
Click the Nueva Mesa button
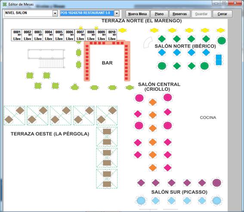click(x=137, y=14)
